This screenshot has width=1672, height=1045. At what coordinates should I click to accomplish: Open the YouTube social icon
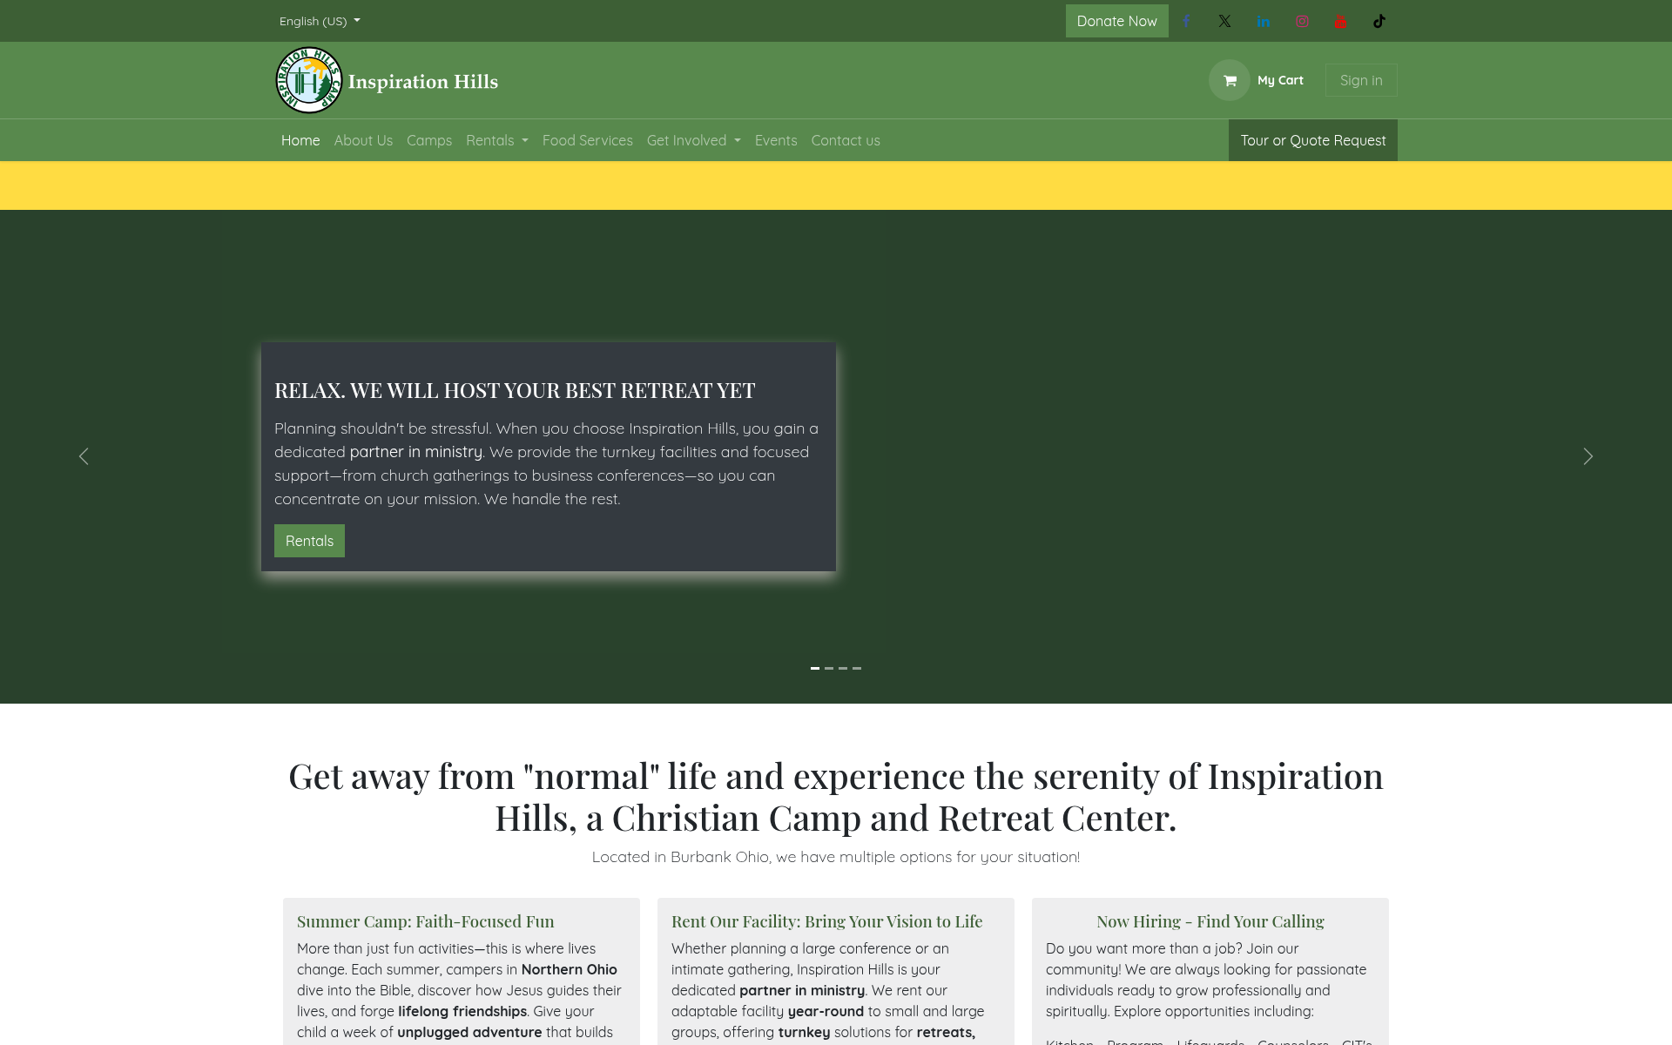pos(1340,21)
